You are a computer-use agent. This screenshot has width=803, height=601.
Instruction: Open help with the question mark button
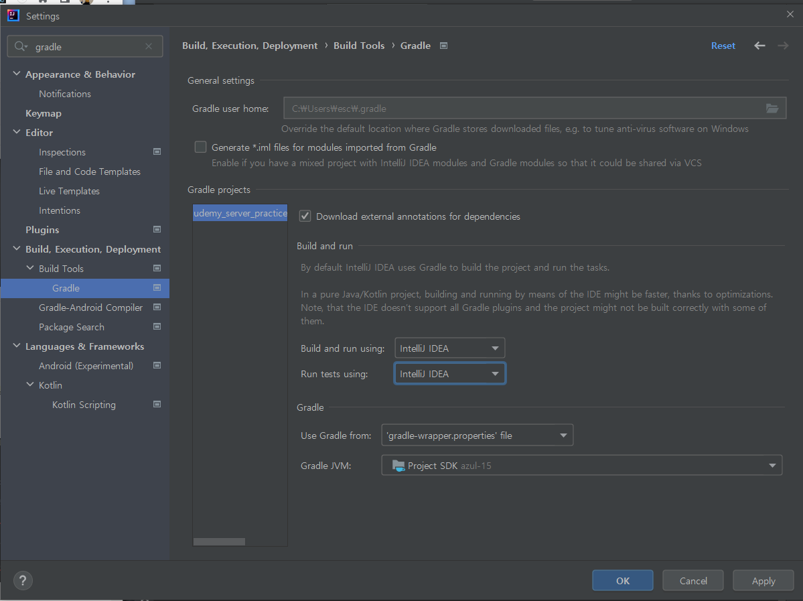click(23, 580)
